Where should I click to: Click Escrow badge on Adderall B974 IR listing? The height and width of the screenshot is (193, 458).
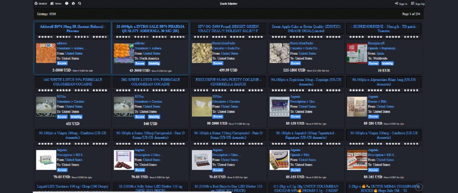[x=62, y=63]
